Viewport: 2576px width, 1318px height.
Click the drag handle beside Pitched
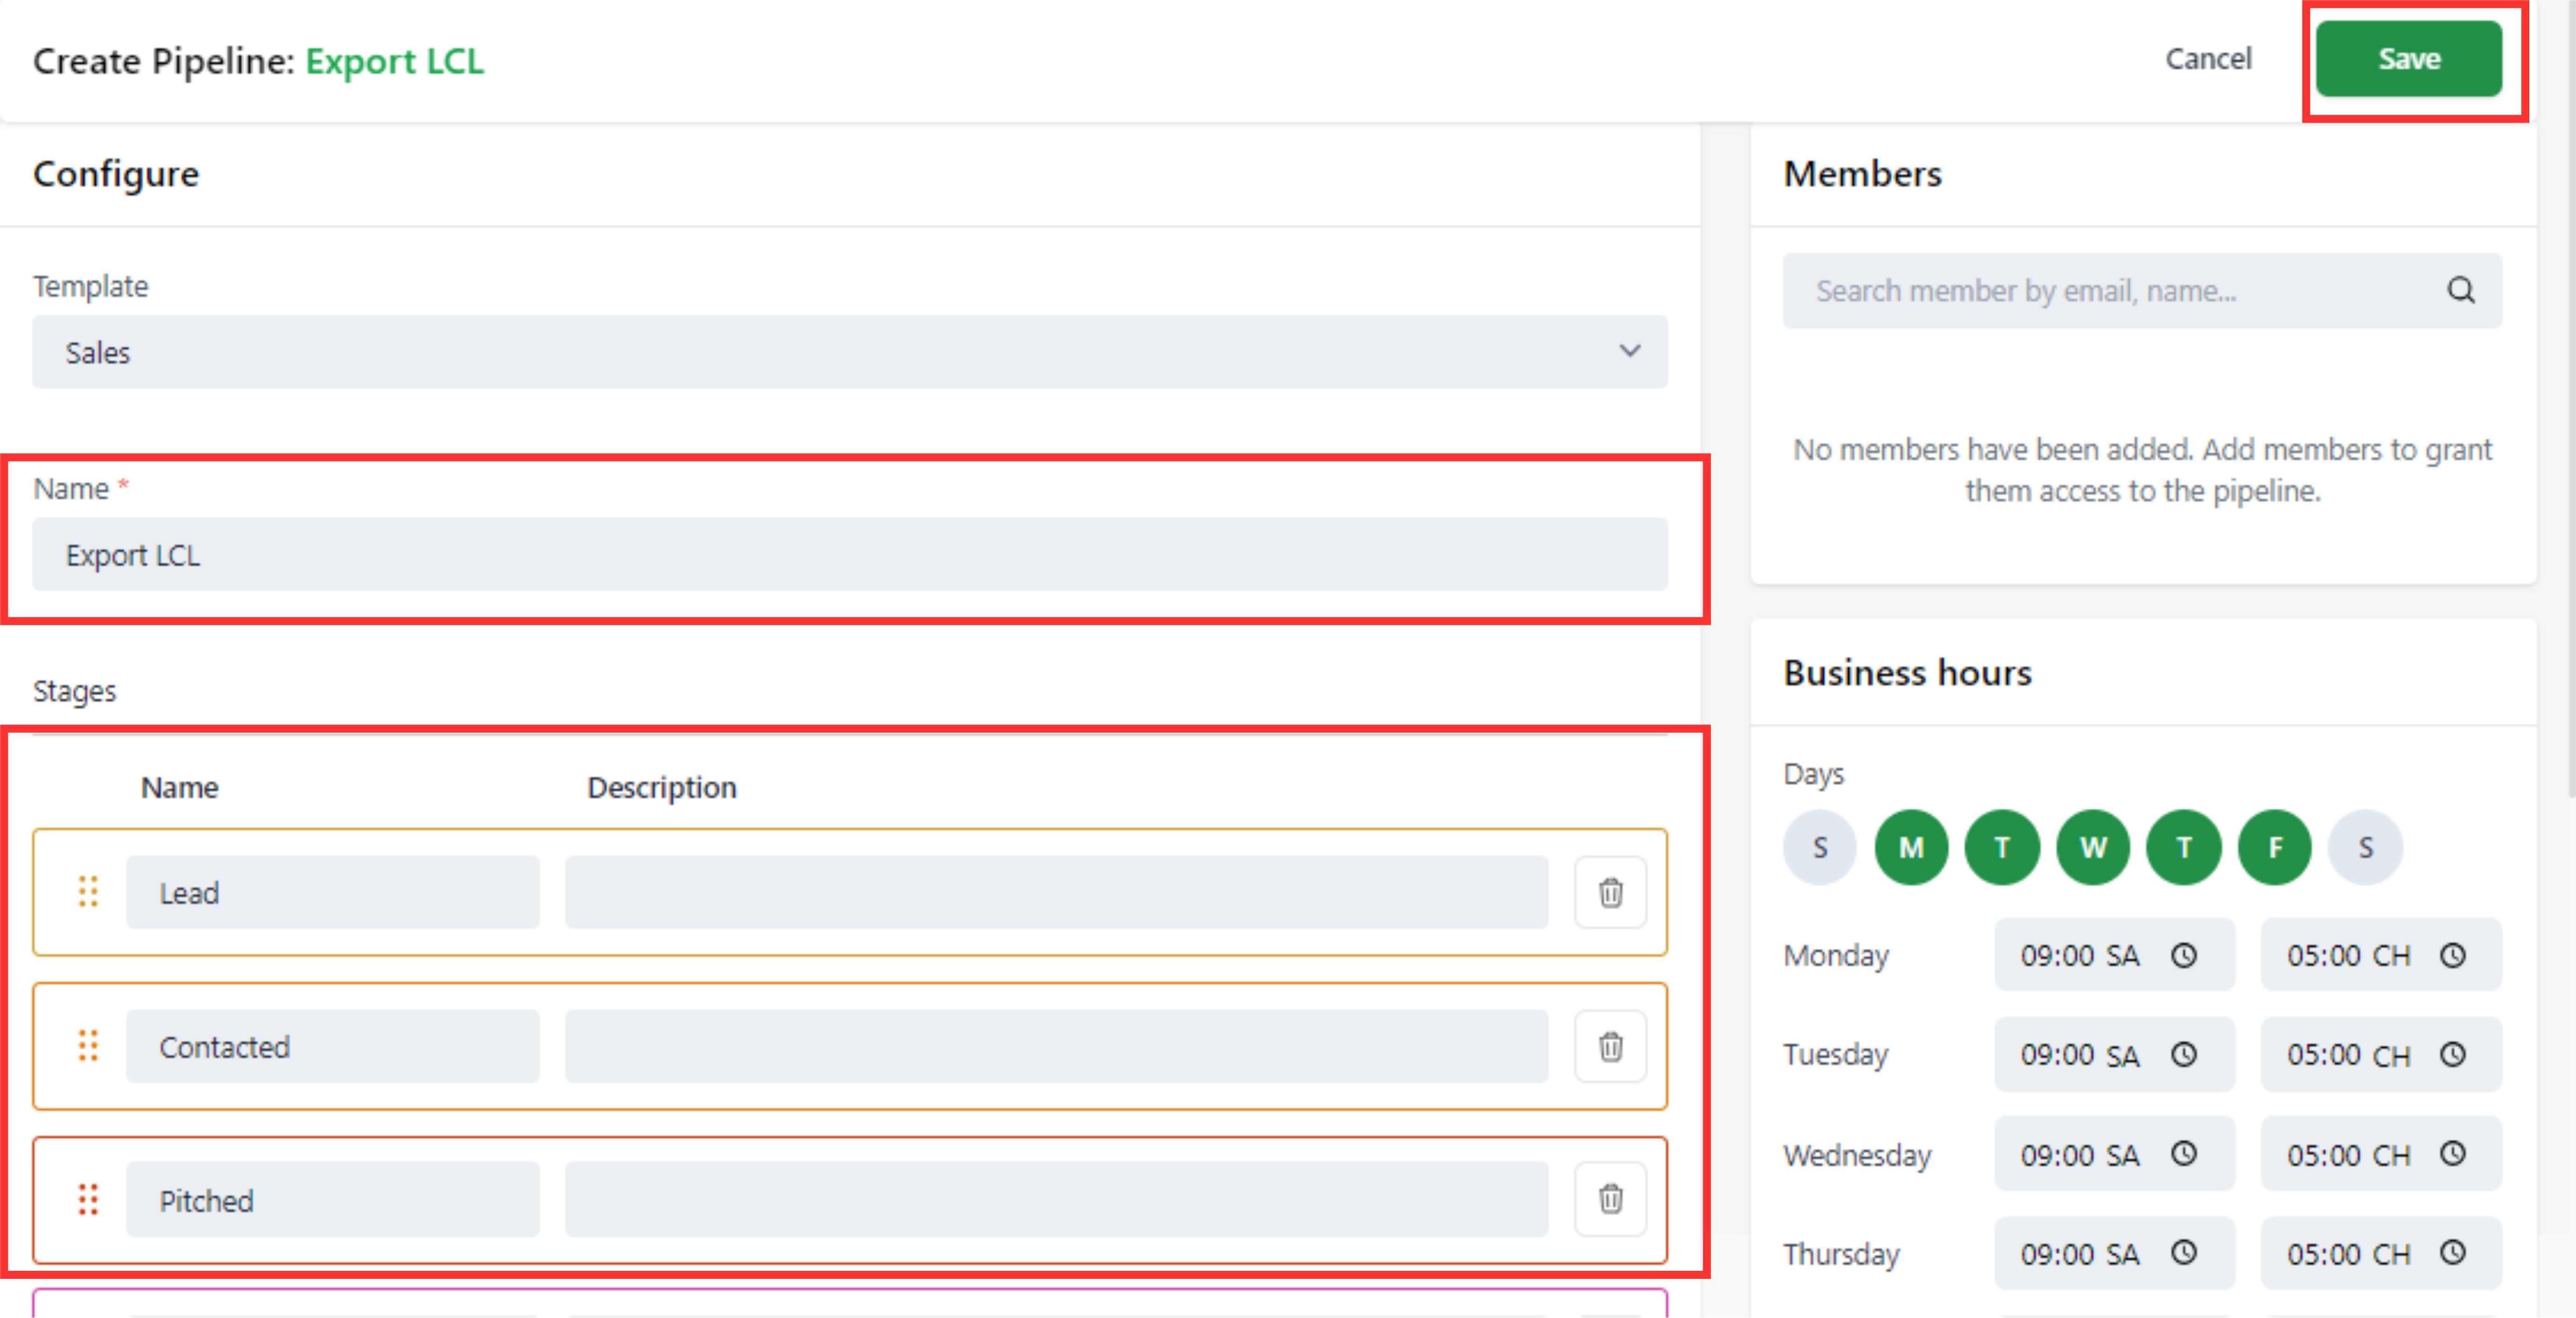(x=88, y=1199)
